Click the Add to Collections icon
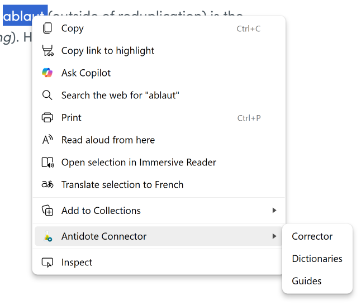This screenshot has width=361, height=305. coord(47,211)
